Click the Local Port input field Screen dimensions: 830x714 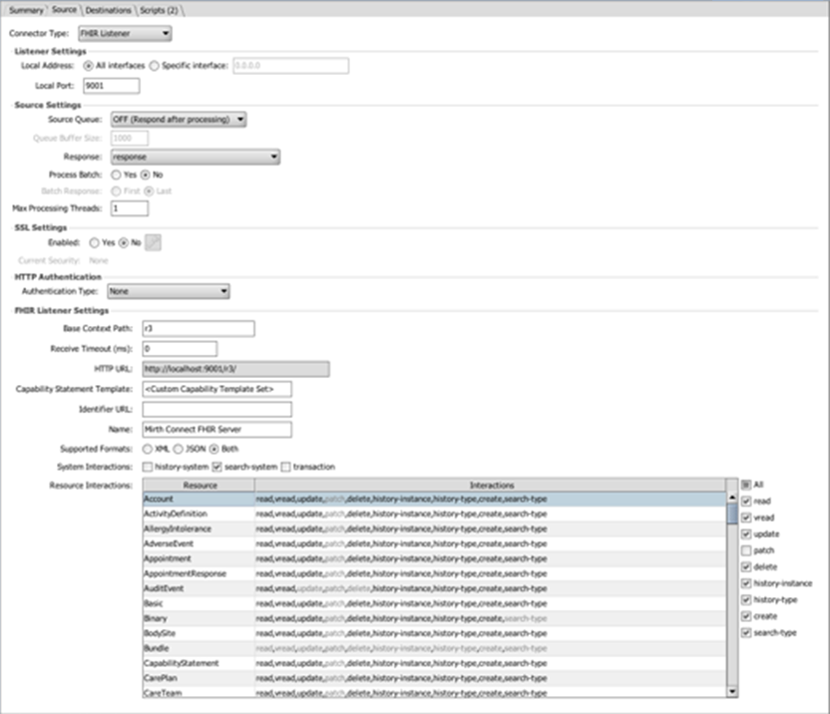point(110,86)
